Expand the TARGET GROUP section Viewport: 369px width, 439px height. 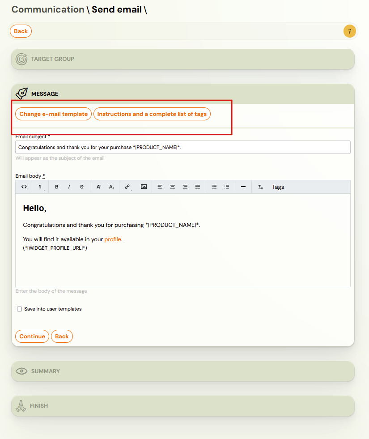click(x=182, y=59)
